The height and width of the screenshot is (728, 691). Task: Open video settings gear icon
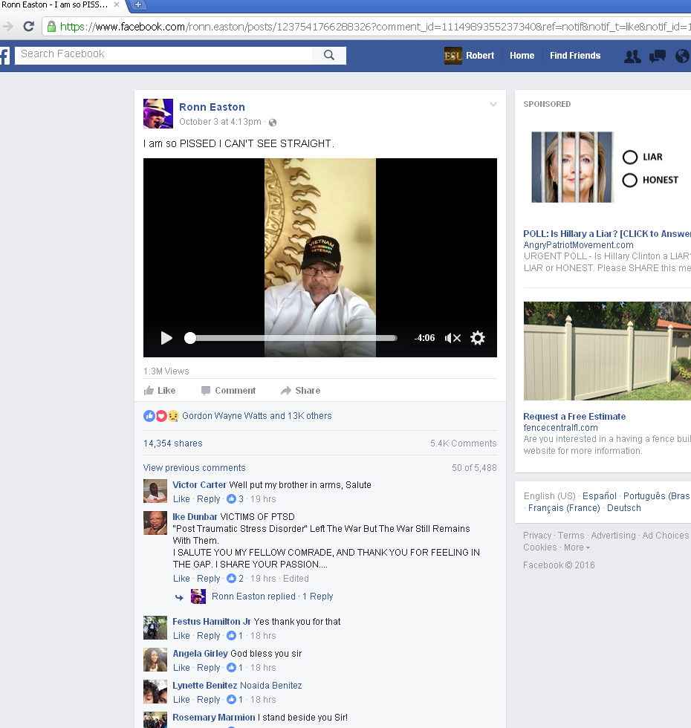click(x=478, y=338)
